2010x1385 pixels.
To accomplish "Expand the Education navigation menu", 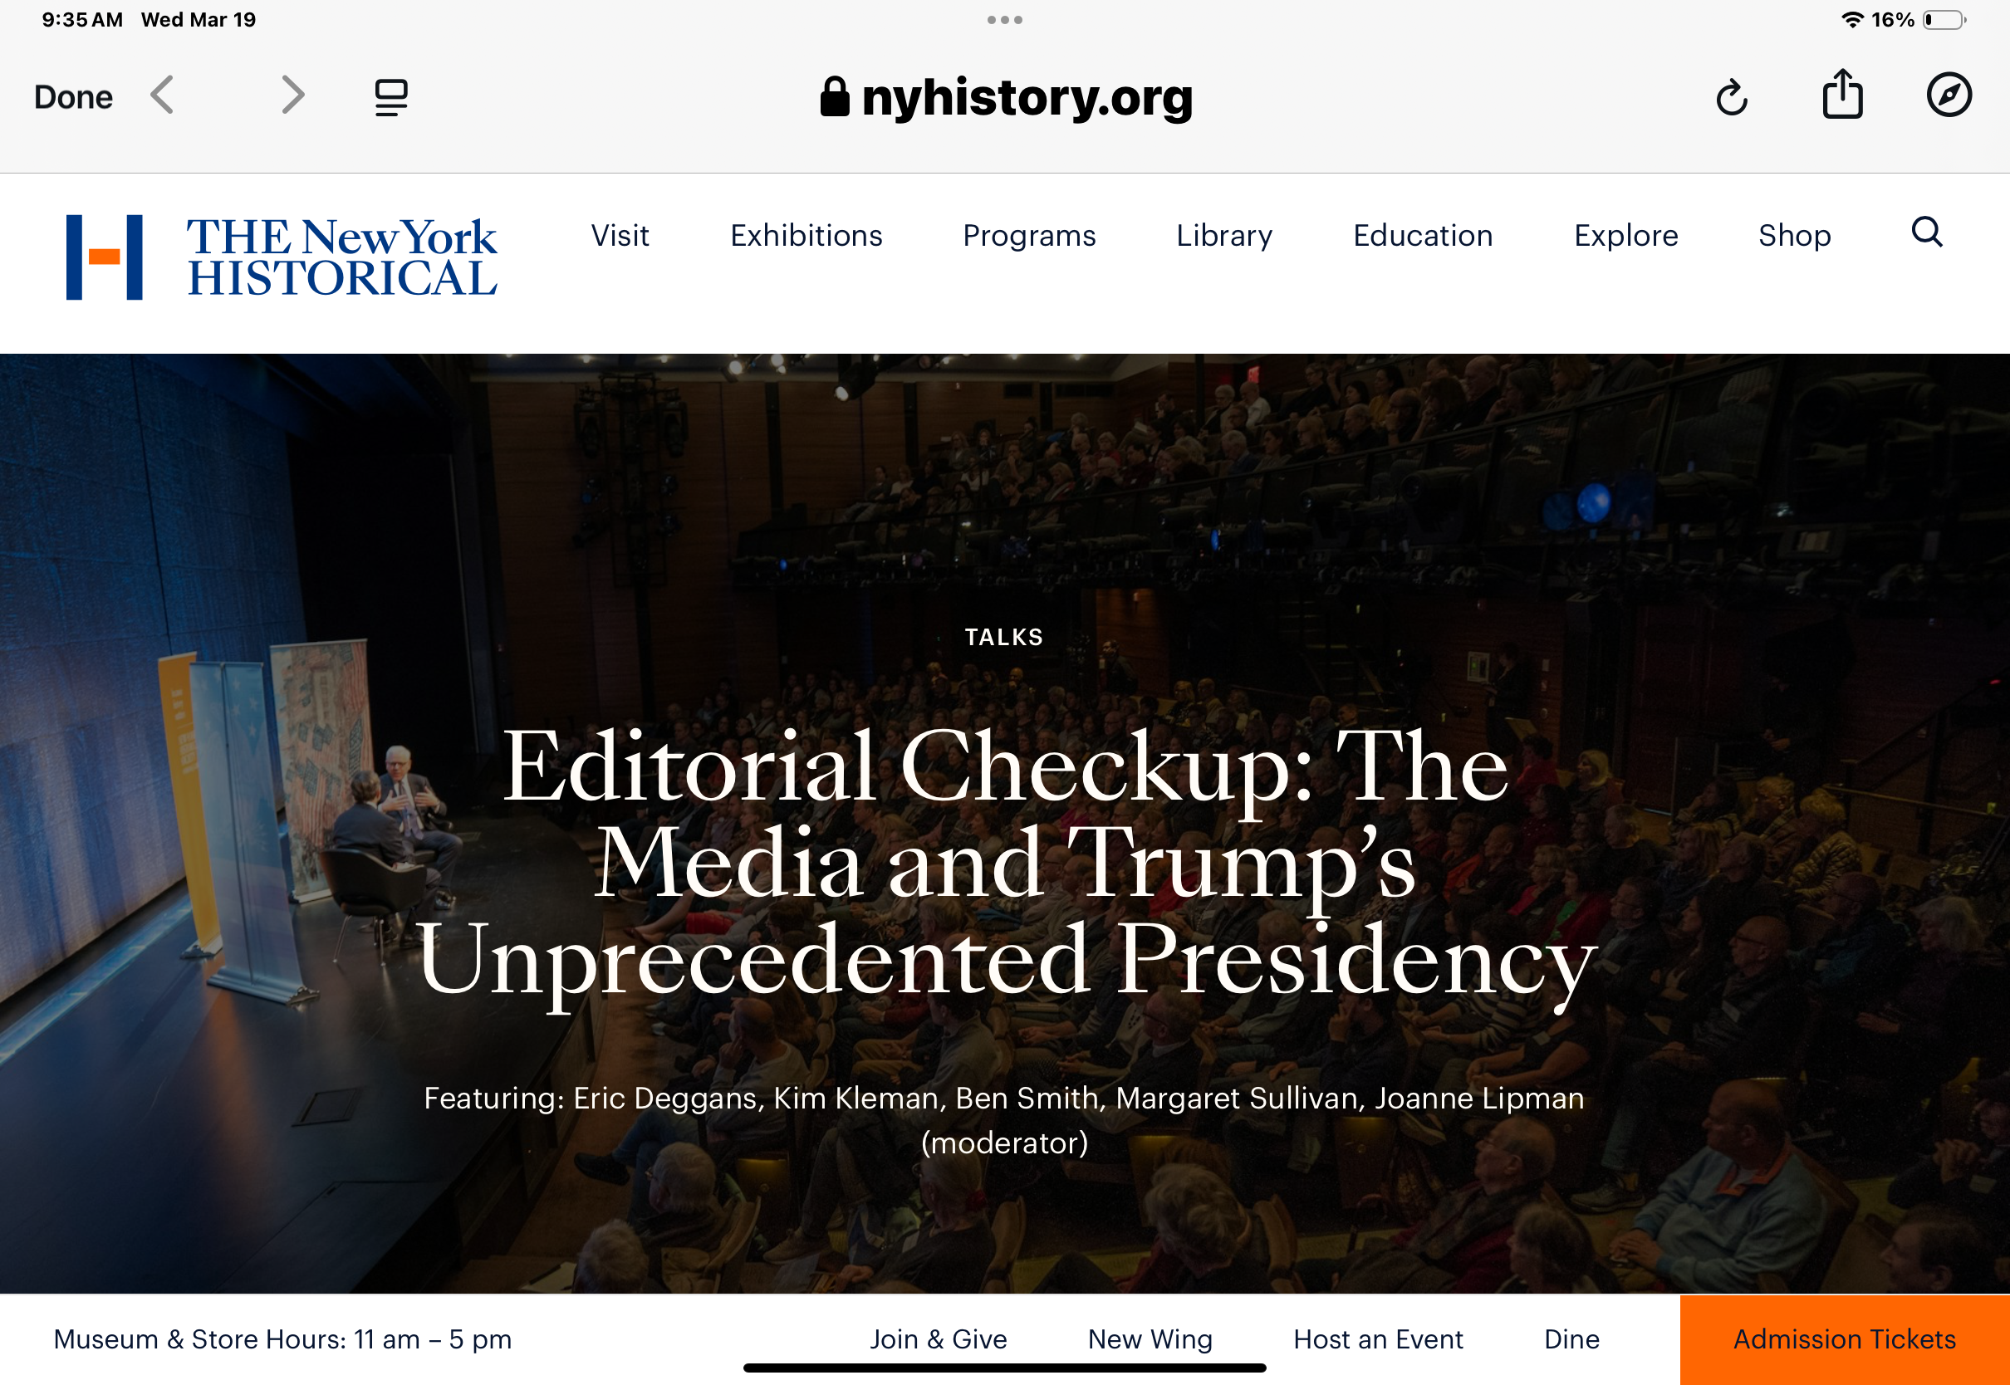I will (1423, 235).
